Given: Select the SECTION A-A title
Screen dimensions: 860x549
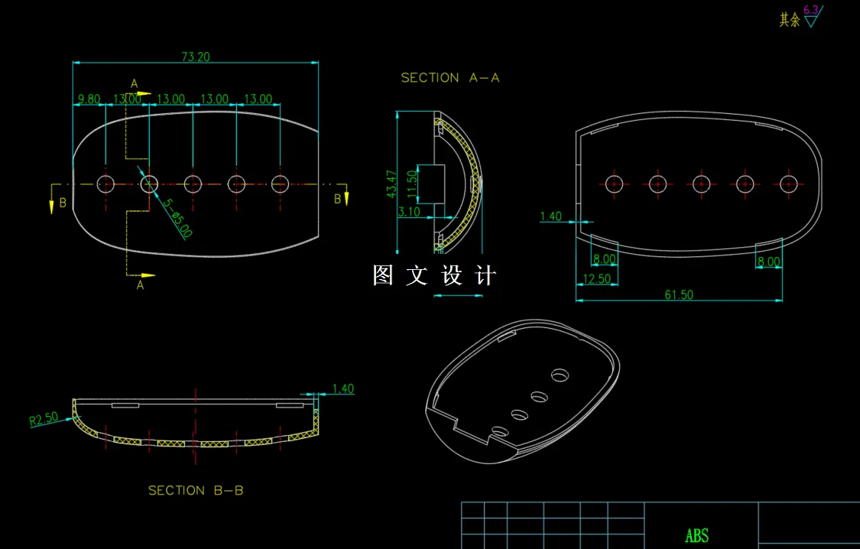Looking at the screenshot, I should point(450,77).
